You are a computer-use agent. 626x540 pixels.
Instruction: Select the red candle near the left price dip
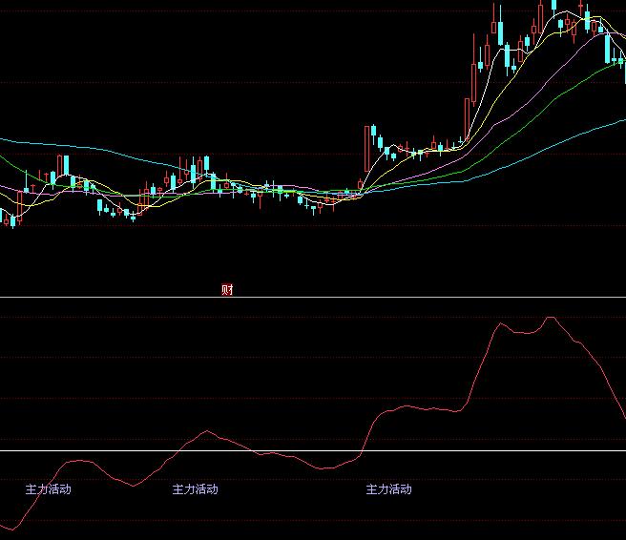pyautogui.click(x=20, y=205)
